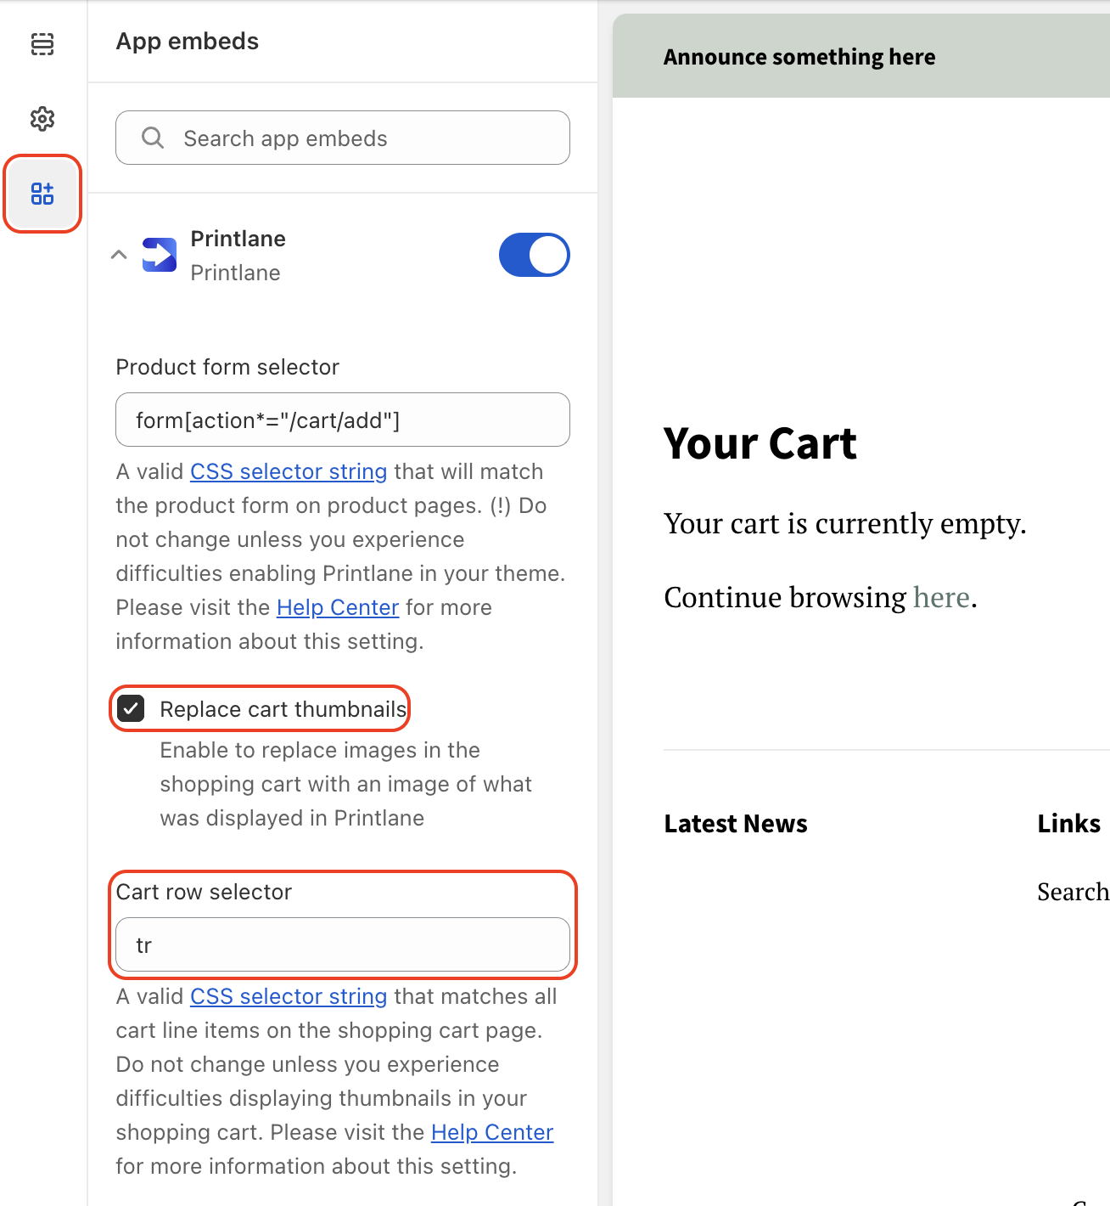Click the Your Cart heading in the preview
The height and width of the screenshot is (1206, 1110).
(760, 443)
